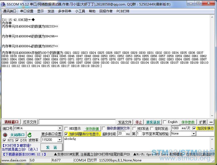Image resolution: width=217 pixels, height=165 pixels.
Task: Open the 通讯端口 menu
Action: (10, 11)
